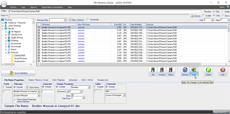
Task: Open the Registration Information menu
Action: pos(52,7)
